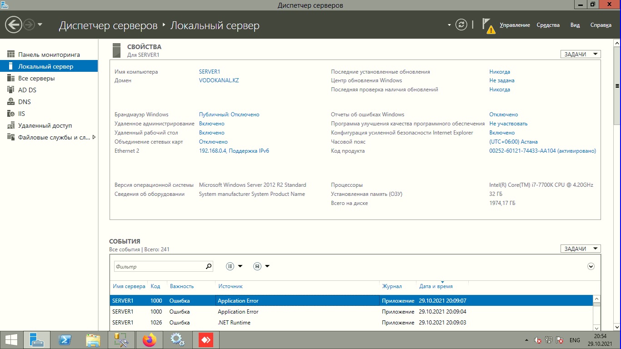Open AD DS role page
The width and height of the screenshot is (621, 349).
pos(49,90)
